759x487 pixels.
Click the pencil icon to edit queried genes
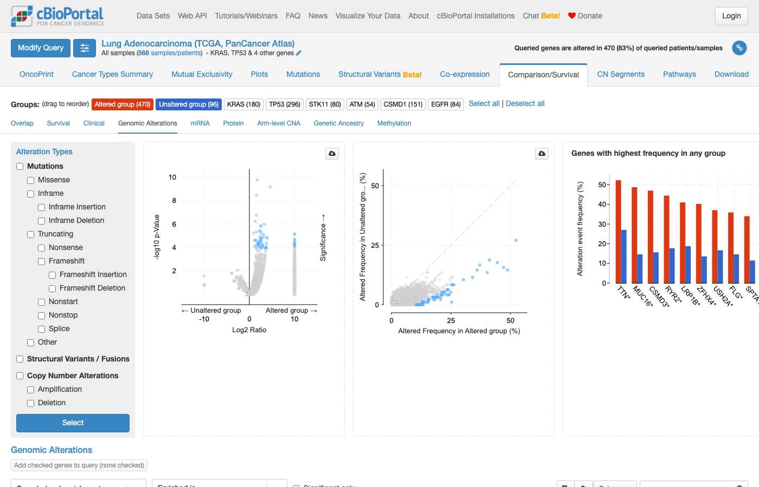click(x=299, y=53)
